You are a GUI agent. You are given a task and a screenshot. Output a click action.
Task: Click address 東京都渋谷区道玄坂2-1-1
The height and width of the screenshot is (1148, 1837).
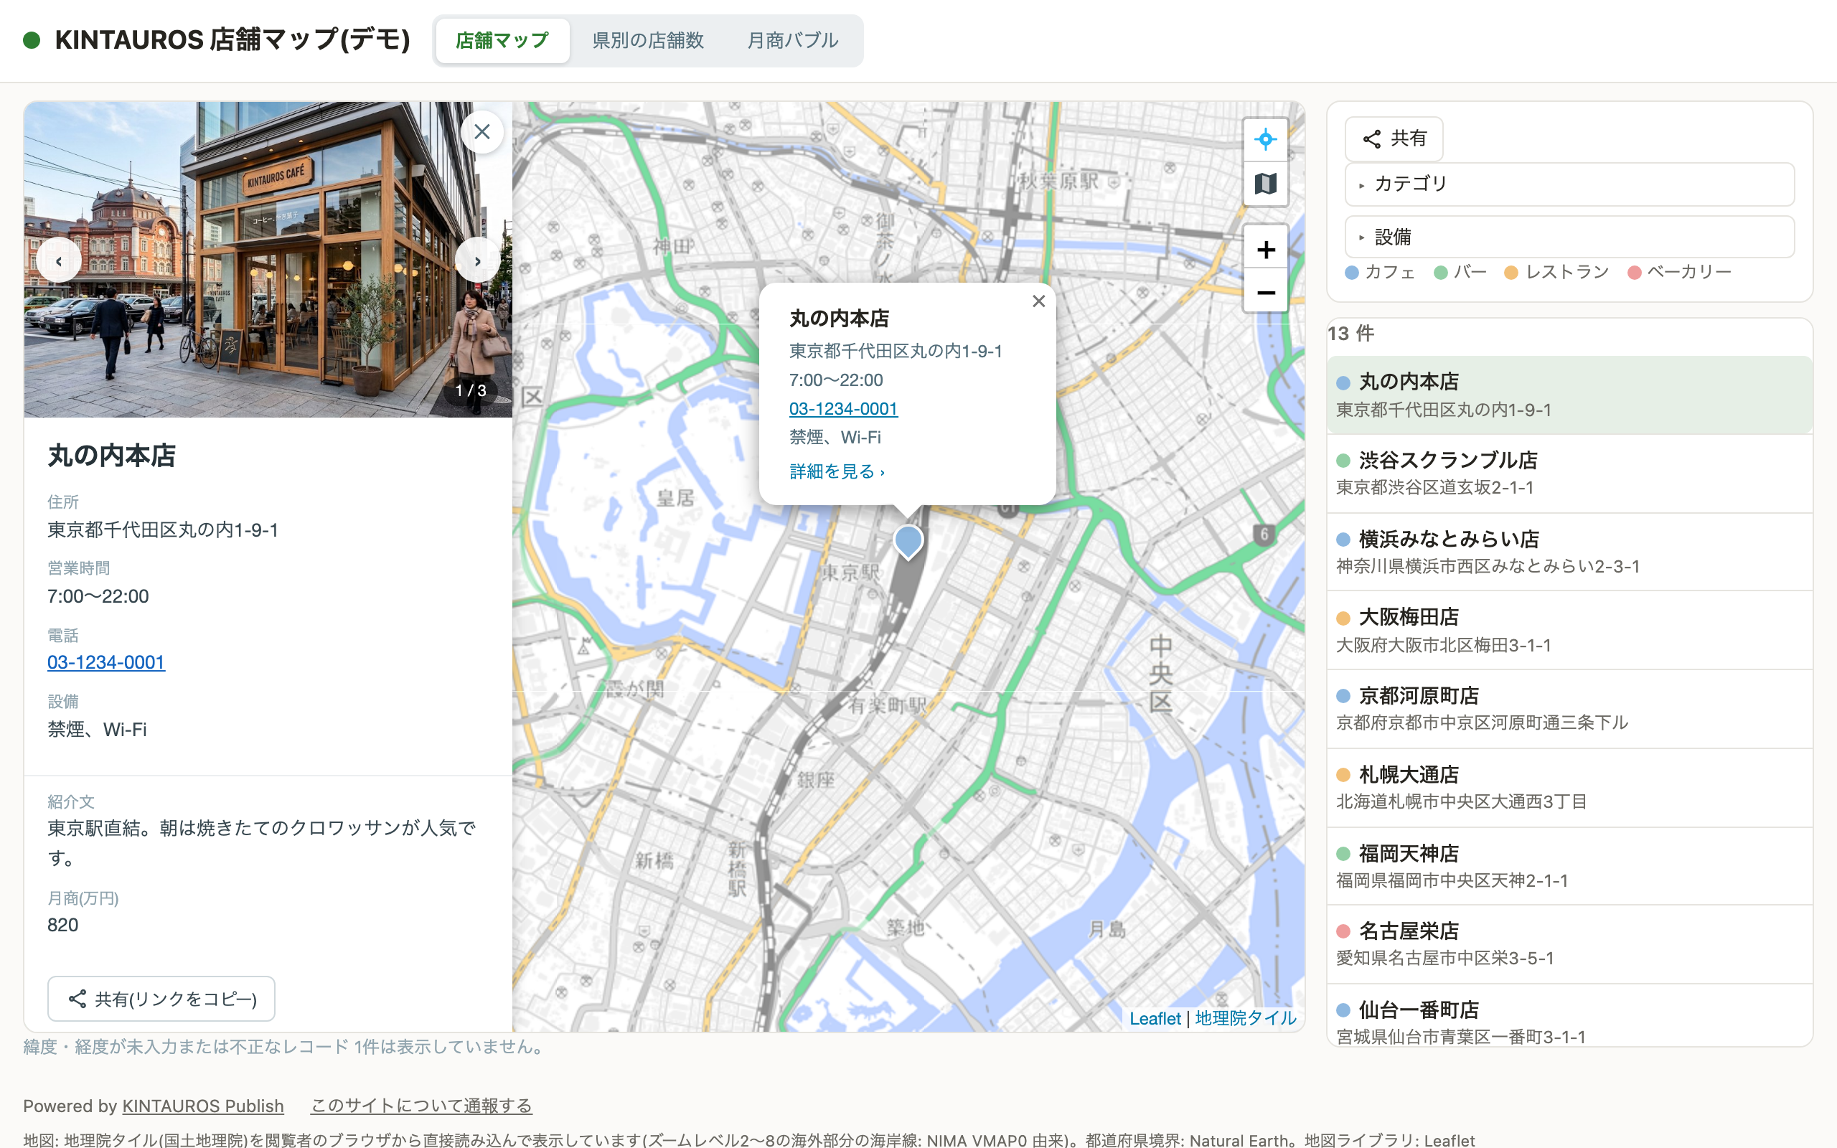click(1434, 487)
